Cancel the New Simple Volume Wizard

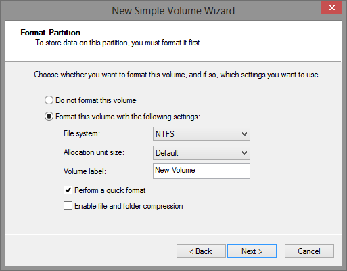click(x=309, y=251)
